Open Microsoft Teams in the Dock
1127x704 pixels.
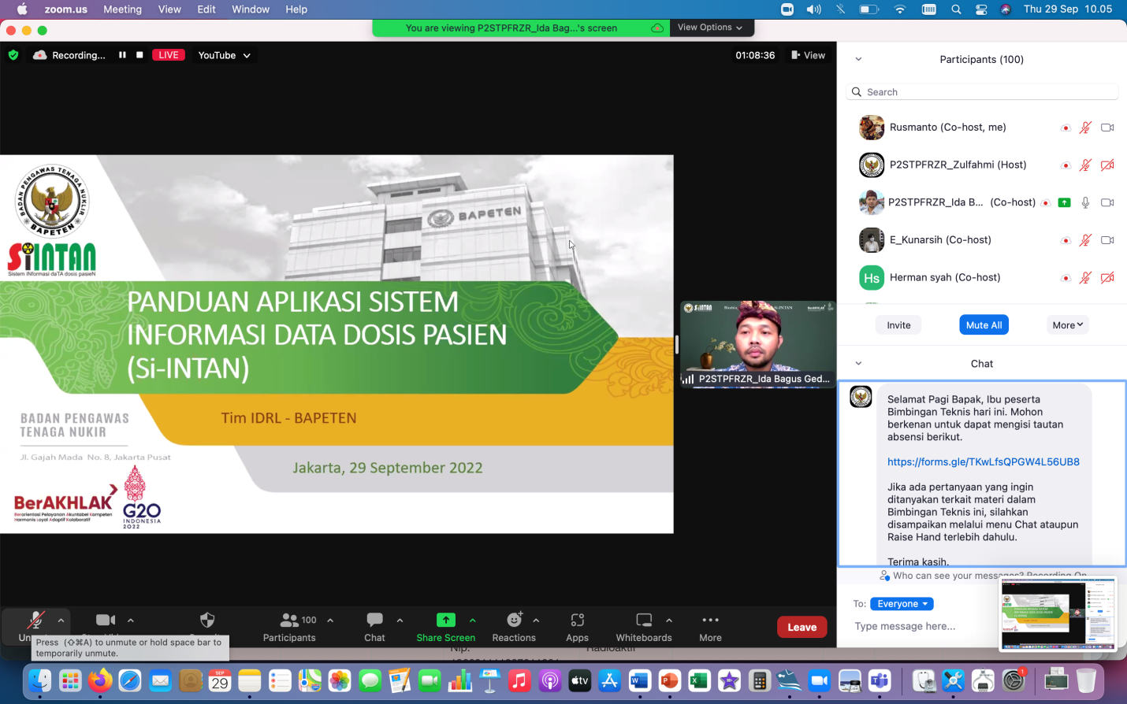[880, 680]
